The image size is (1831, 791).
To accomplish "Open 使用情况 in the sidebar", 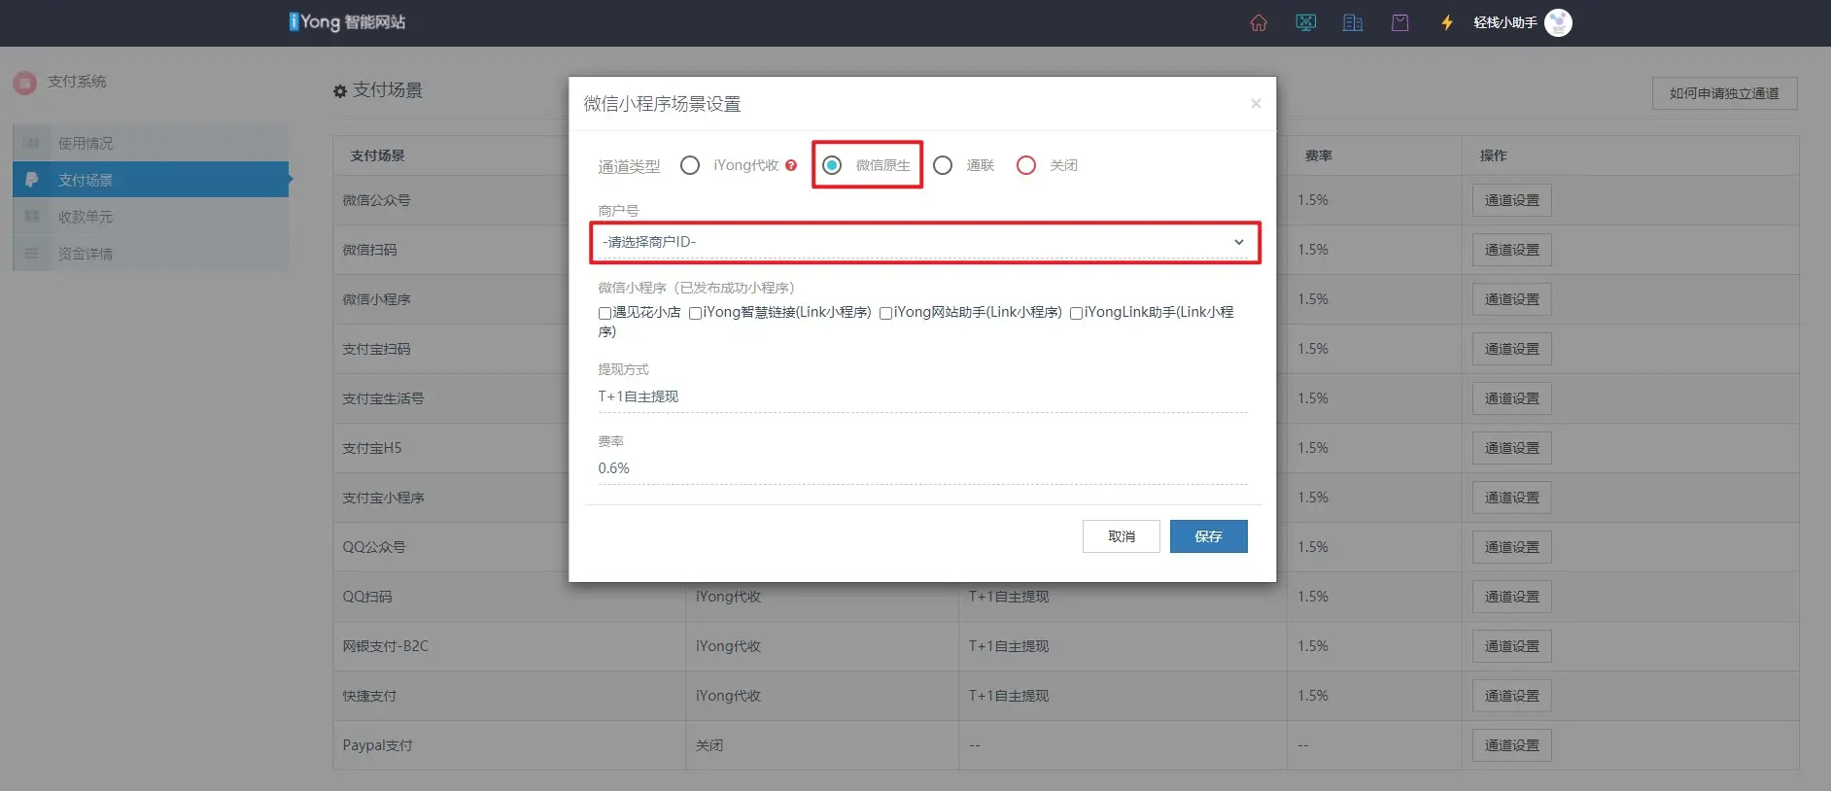I will (x=86, y=143).
